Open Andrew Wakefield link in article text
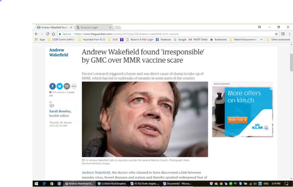The width and height of the screenshot is (293, 187). (96, 172)
